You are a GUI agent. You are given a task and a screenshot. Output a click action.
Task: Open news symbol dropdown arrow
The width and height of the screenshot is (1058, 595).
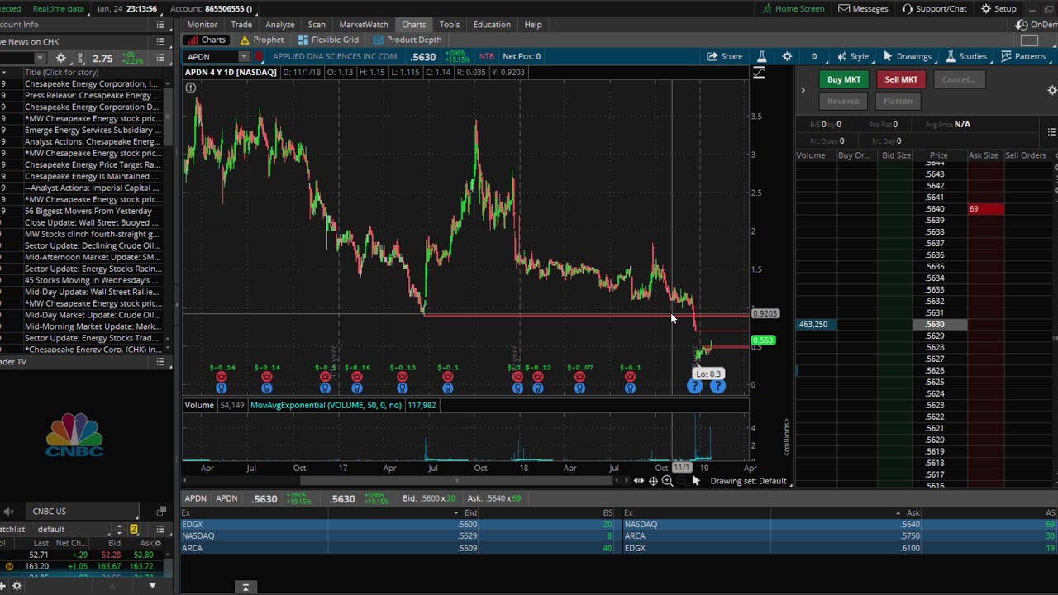pyautogui.click(x=40, y=58)
